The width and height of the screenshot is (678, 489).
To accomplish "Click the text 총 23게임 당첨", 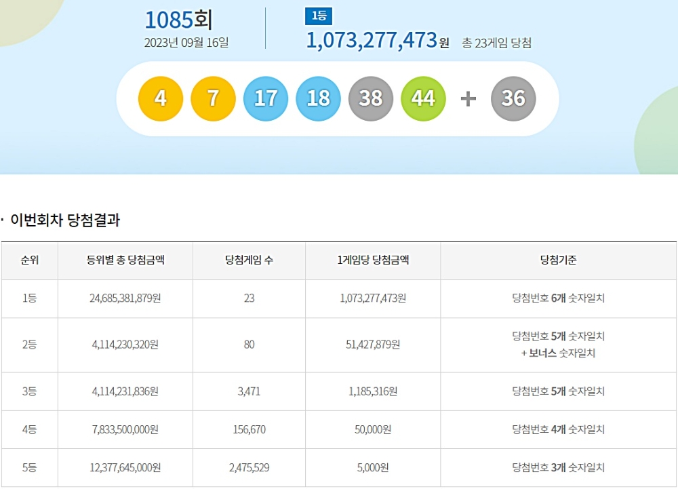I will pyautogui.click(x=496, y=43).
